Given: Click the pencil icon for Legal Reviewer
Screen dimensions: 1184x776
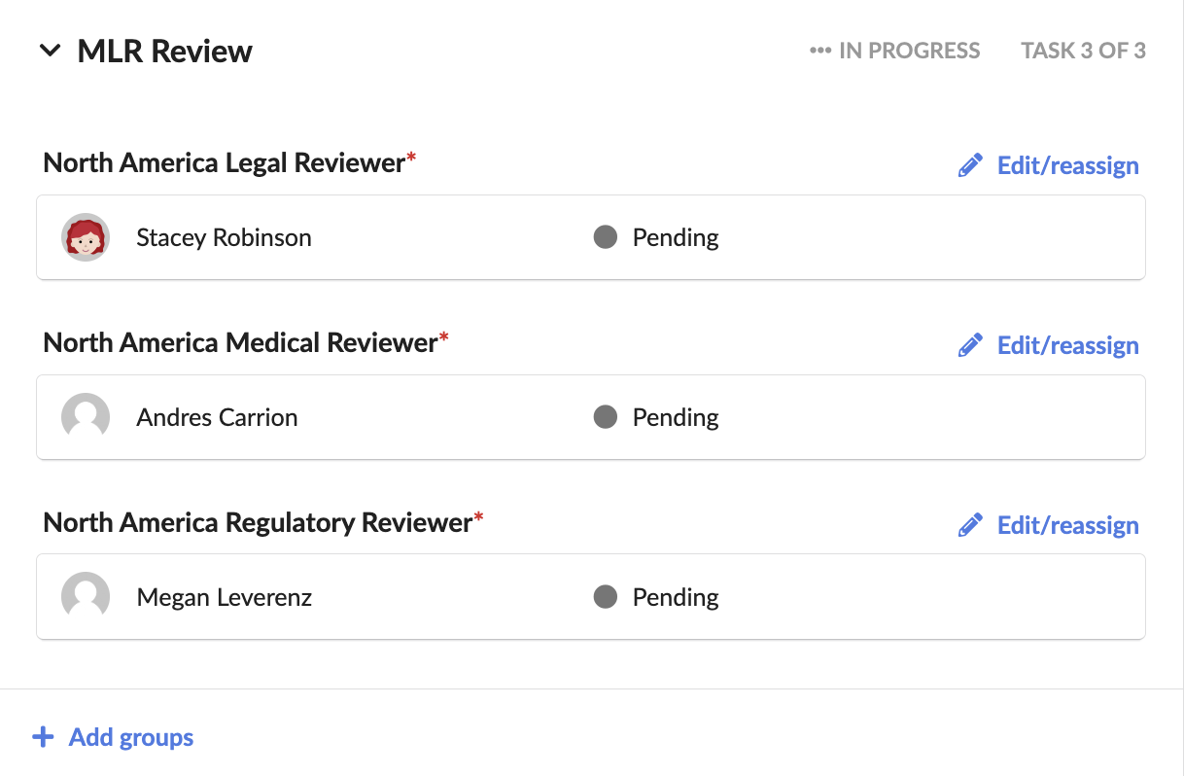Looking at the screenshot, I should (970, 165).
